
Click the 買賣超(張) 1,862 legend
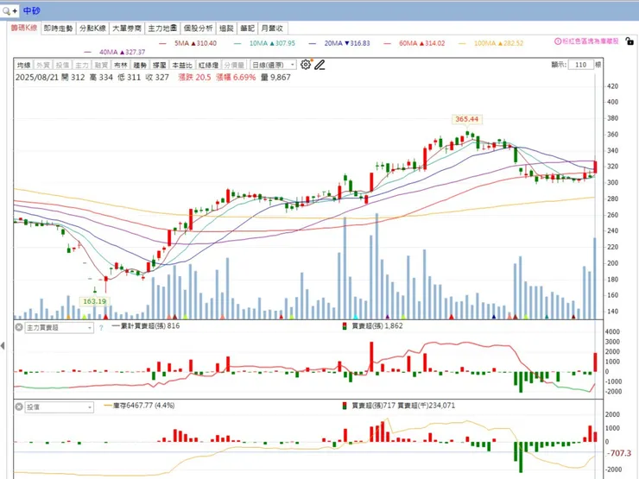pos(372,326)
